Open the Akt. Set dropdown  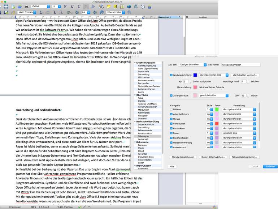[192, 64]
